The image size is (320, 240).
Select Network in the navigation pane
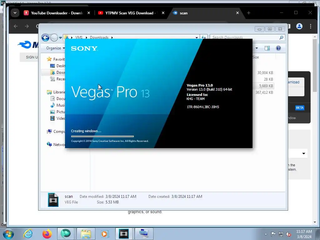[x=56, y=144]
